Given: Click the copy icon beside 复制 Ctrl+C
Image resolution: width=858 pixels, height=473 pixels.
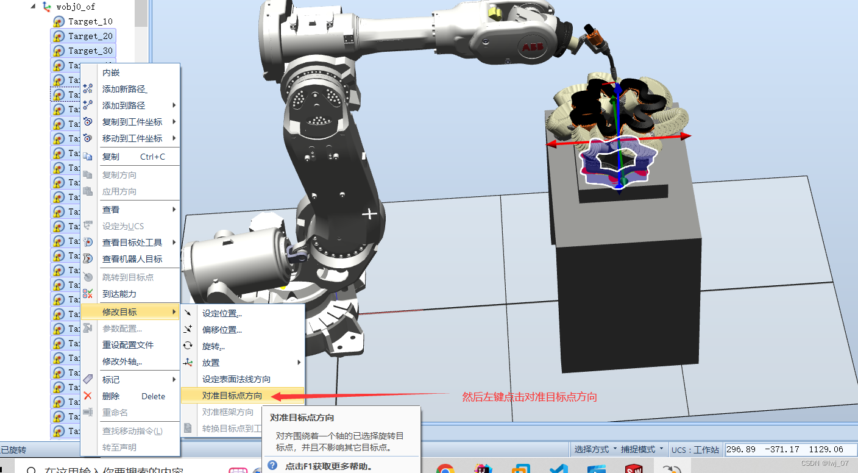Looking at the screenshot, I should 88,157.
